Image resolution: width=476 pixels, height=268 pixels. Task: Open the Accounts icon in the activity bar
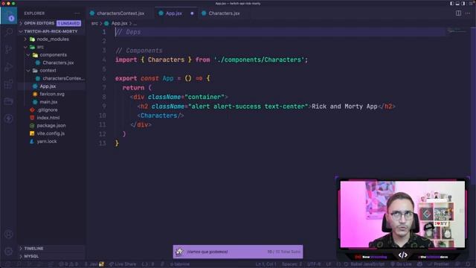pyautogui.click(x=8, y=234)
